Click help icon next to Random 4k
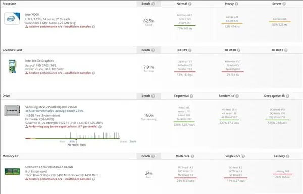This screenshot has width=303, height=194. point(237,96)
